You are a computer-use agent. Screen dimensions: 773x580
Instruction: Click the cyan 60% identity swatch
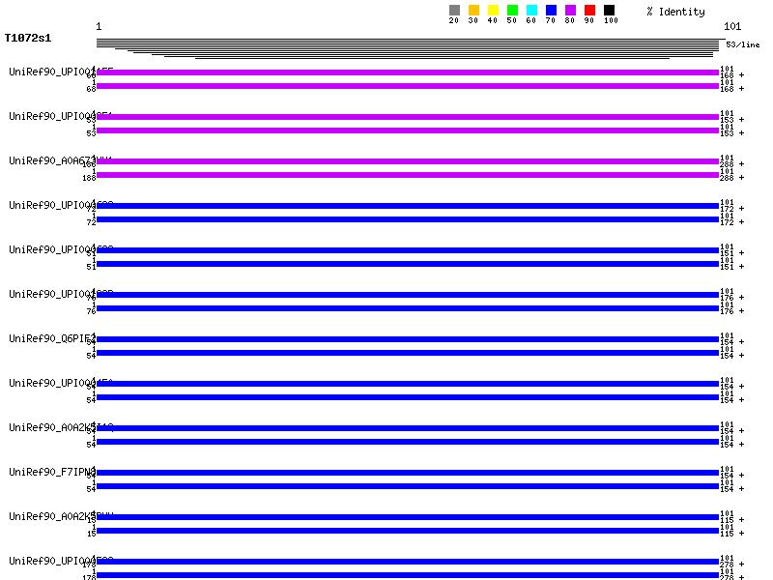point(531,11)
